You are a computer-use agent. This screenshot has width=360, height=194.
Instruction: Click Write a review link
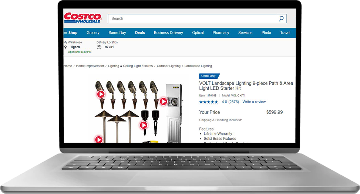click(x=254, y=102)
